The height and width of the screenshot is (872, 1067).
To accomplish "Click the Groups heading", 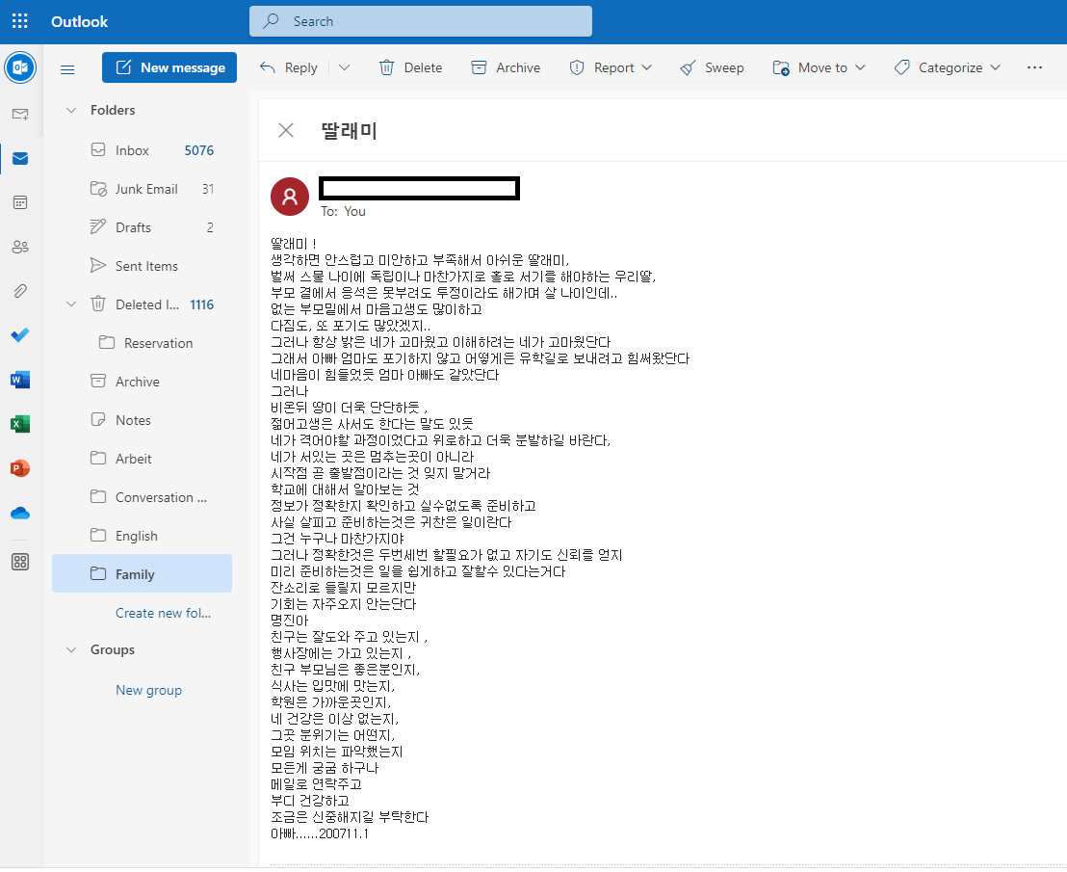I will [x=113, y=650].
